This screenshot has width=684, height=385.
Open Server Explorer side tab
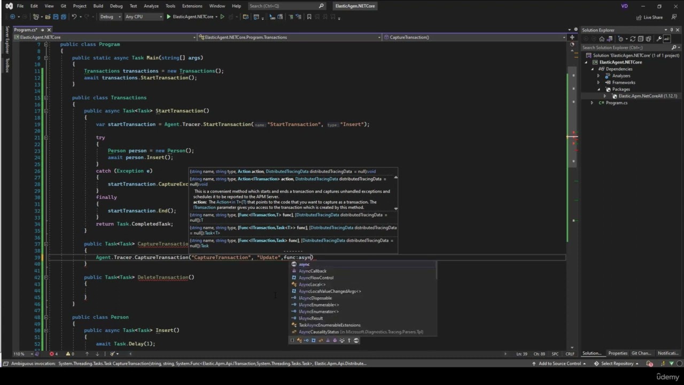(7, 39)
